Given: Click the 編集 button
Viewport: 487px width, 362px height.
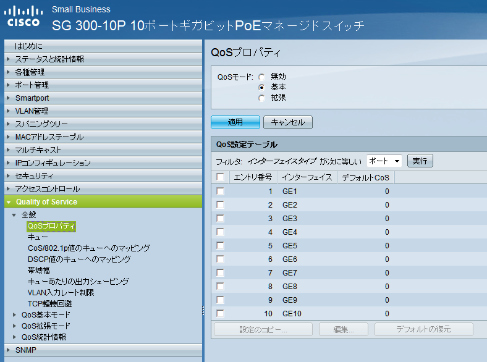Looking at the screenshot, I should [344, 329].
